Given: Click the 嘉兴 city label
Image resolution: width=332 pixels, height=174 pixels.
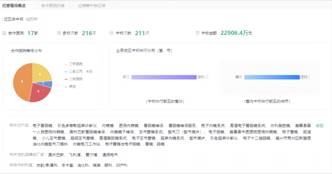Looking at the screenshot, I should tap(239, 77).
